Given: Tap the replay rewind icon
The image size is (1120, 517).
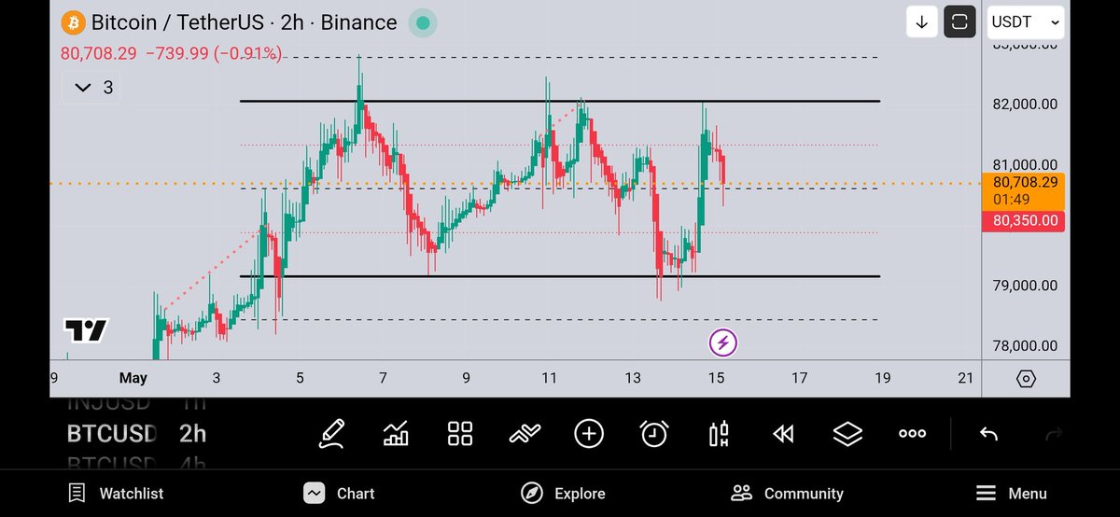Looking at the screenshot, I should pos(783,433).
